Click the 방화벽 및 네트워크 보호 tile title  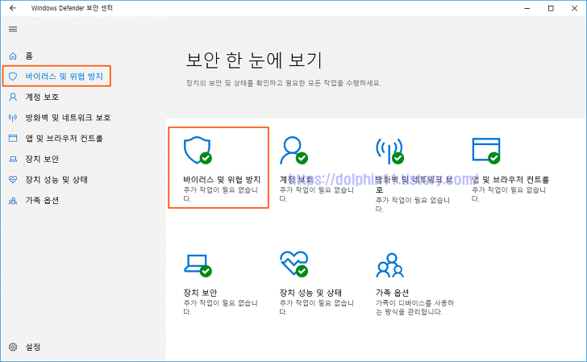pos(414,185)
